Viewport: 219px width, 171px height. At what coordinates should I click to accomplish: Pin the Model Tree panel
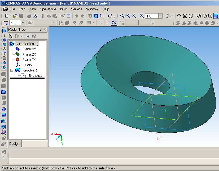click(x=40, y=30)
